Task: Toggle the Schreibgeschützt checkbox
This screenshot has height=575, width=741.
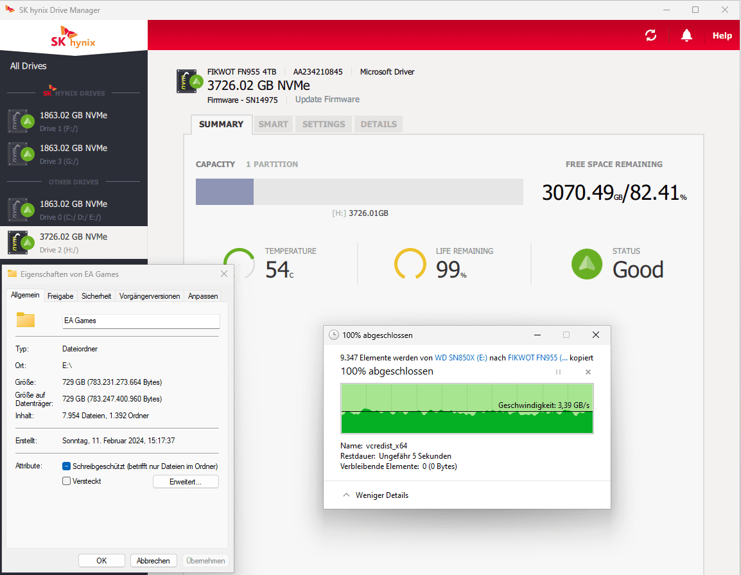Action: pos(67,466)
